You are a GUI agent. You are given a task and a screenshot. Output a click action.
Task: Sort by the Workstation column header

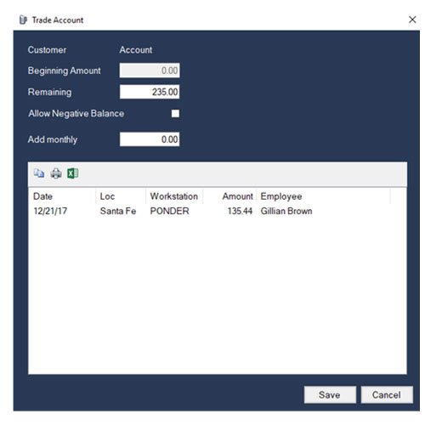click(174, 196)
